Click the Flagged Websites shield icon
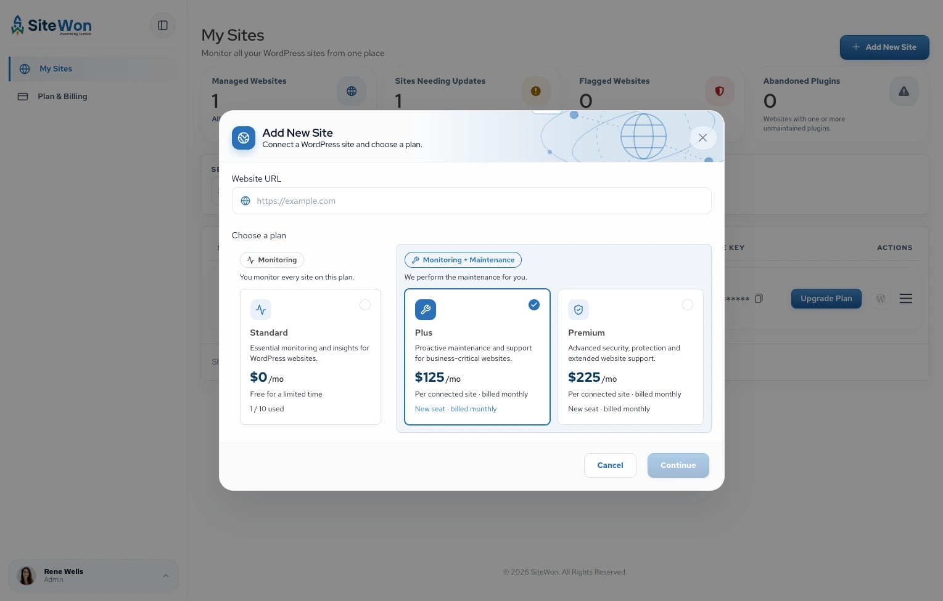The height and width of the screenshot is (601, 943). [720, 91]
